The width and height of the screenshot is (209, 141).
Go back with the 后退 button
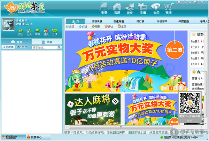(70, 26)
